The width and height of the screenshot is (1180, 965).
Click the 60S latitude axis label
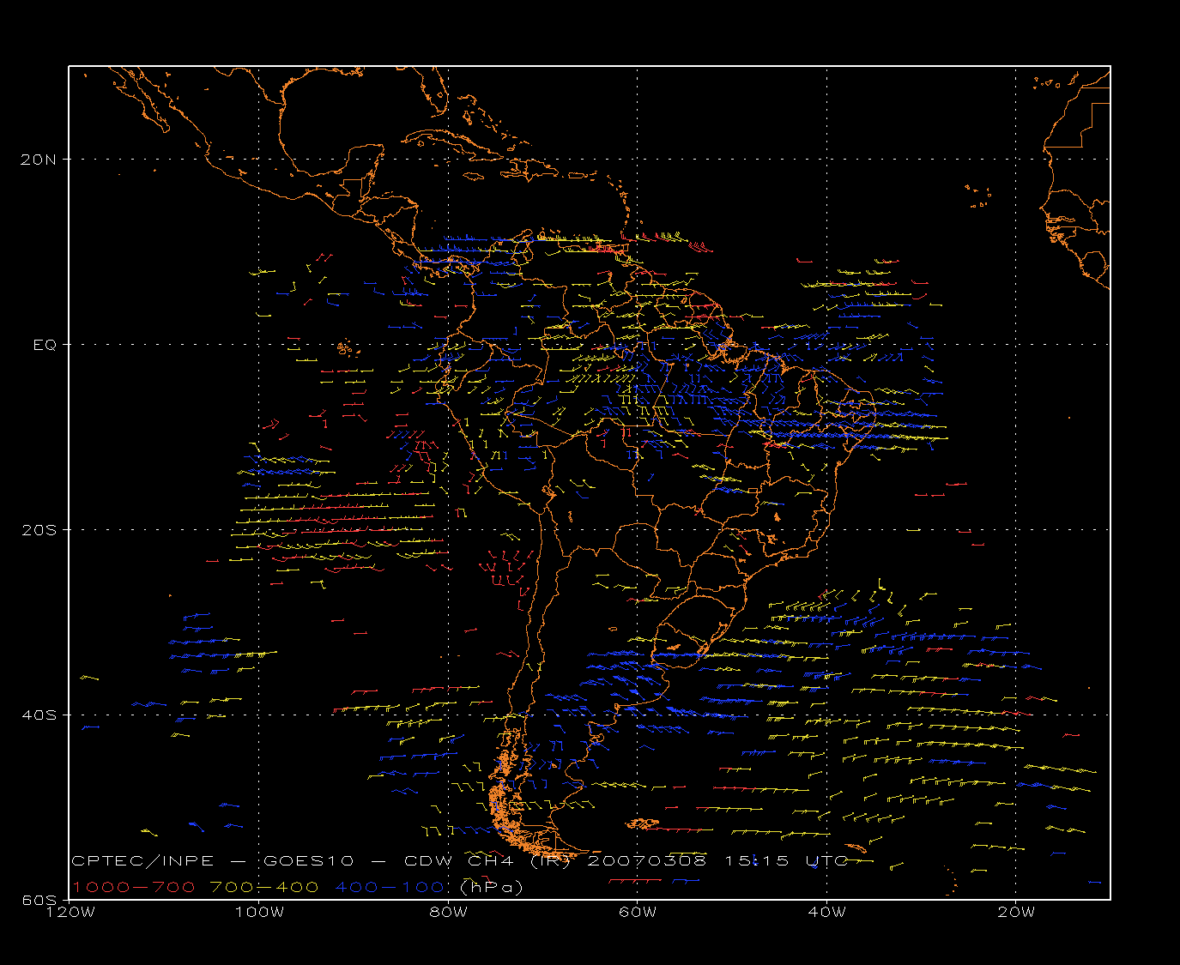[40, 900]
